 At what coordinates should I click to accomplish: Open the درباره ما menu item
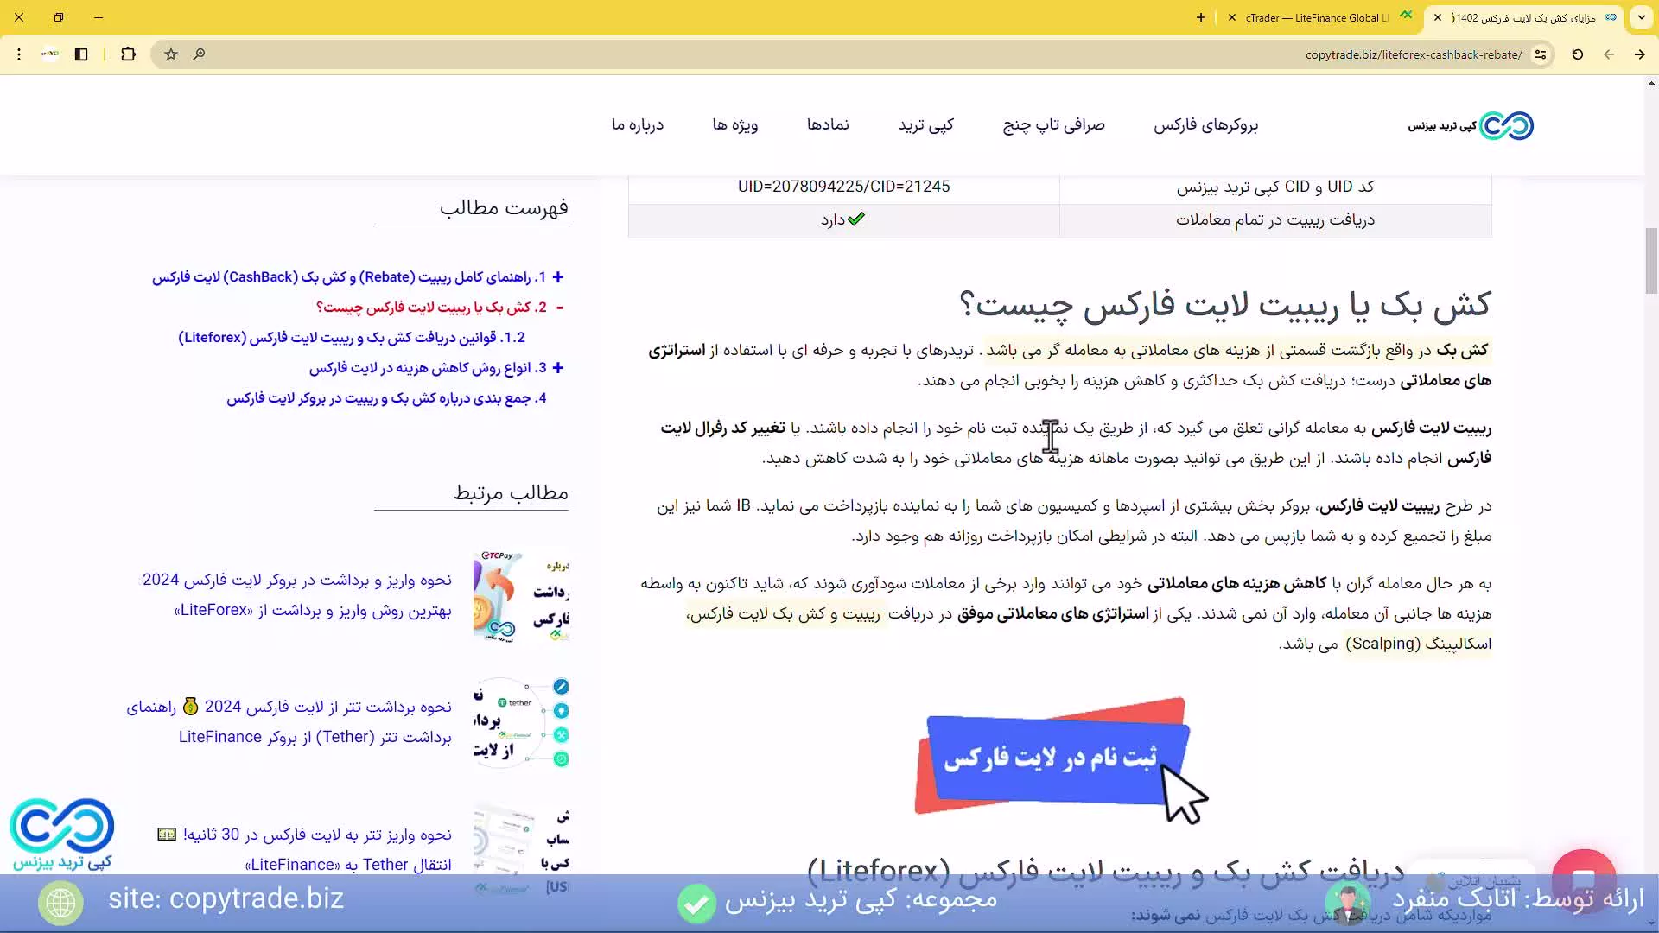pyautogui.click(x=638, y=125)
